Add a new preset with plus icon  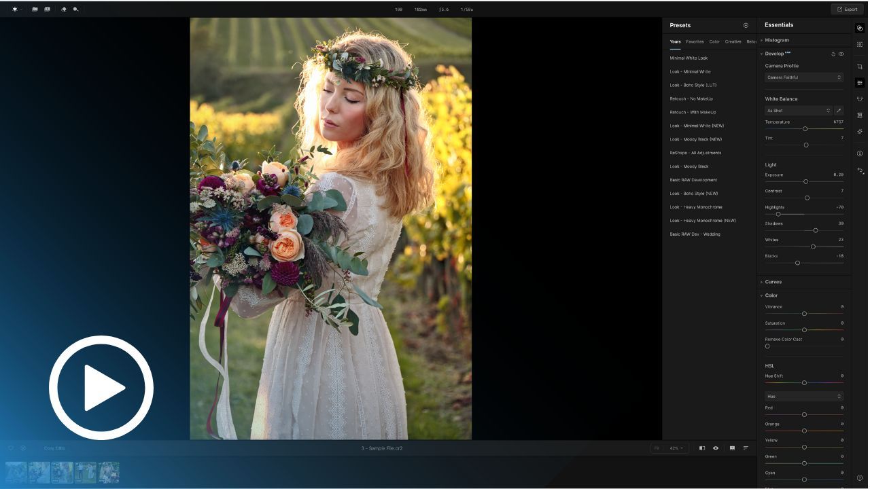point(746,25)
